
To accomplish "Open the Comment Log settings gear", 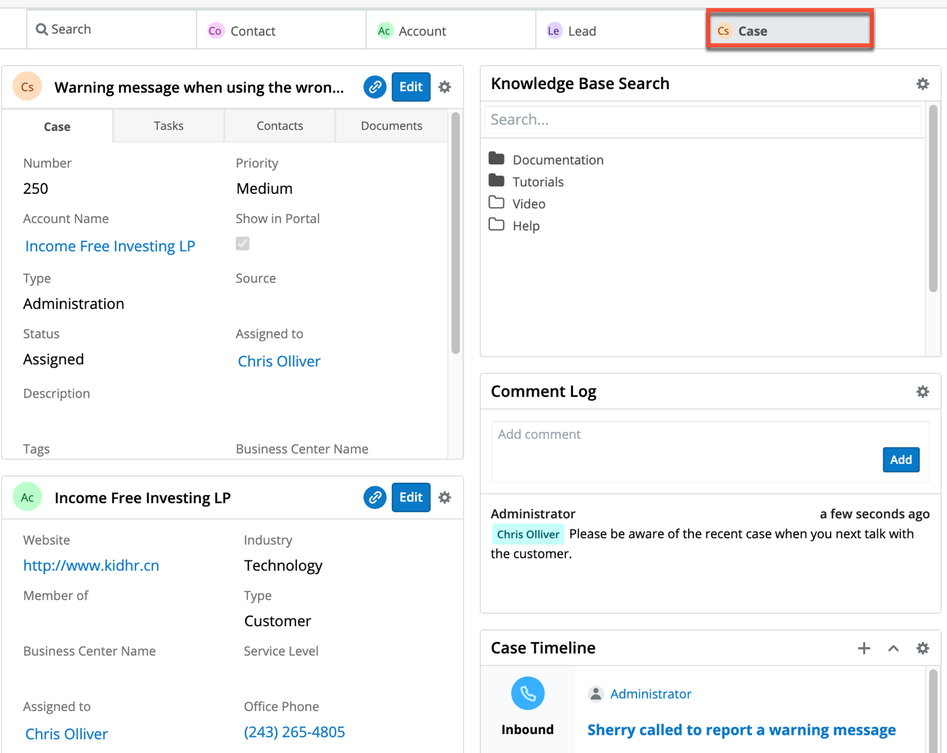I will pyautogui.click(x=922, y=392).
